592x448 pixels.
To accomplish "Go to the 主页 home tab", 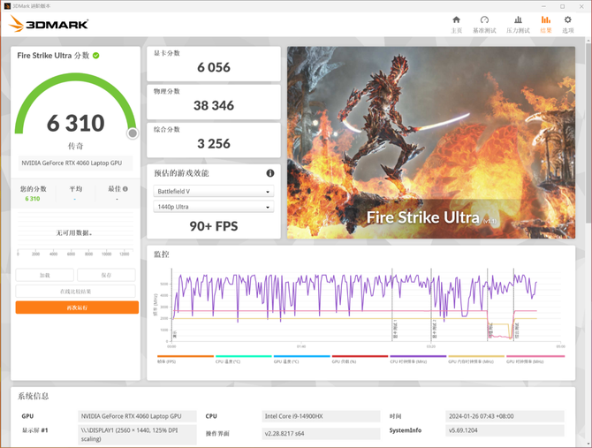I will (457, 25).
